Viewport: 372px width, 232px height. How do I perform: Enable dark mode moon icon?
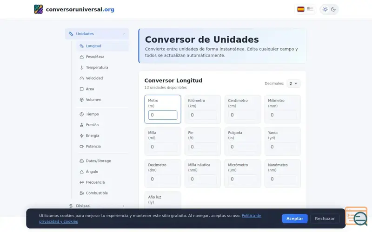pyautogui.click(x=333, y=9)
